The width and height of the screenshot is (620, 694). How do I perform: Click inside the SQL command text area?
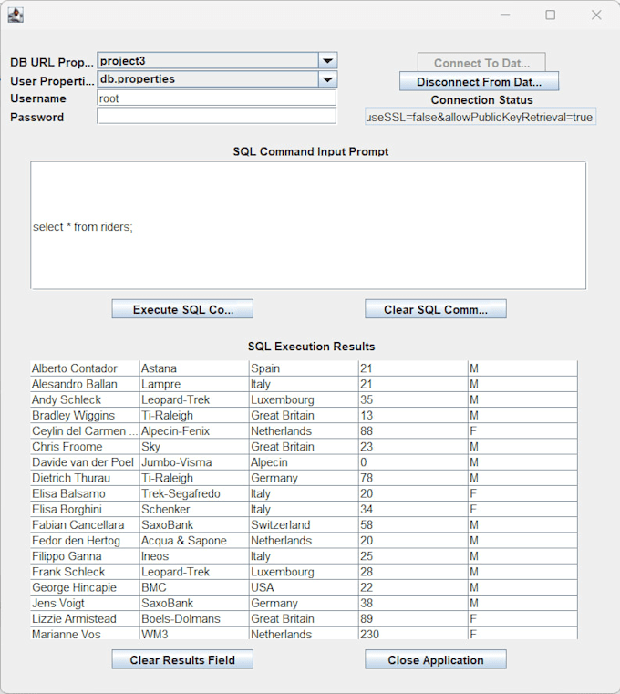[x=308, y=226]
